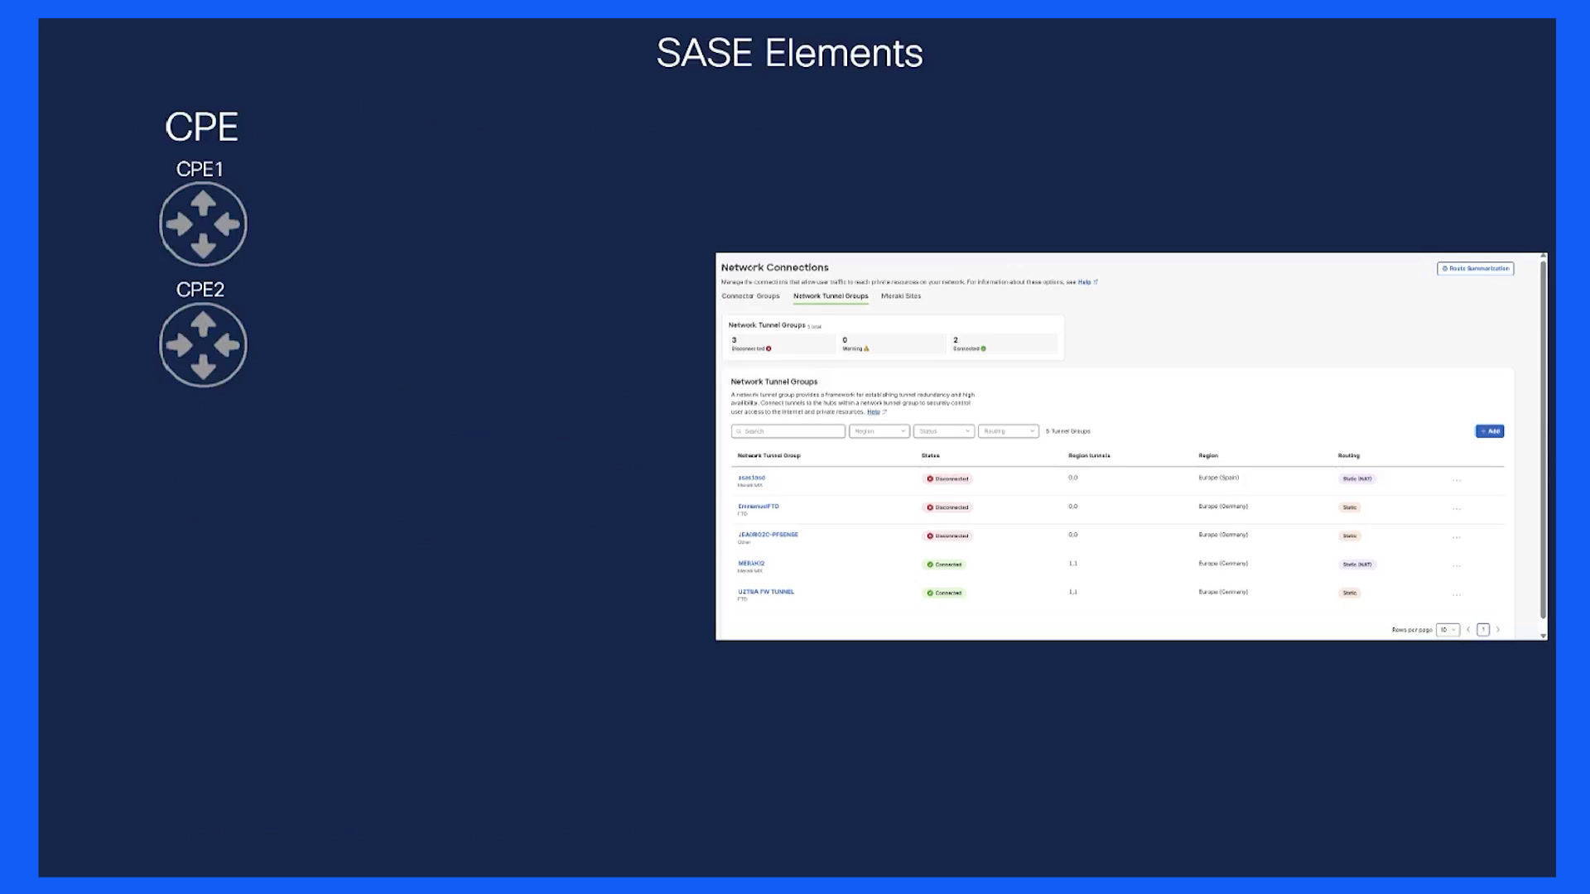
Task: Open more options for U2TEA FW TUNNEL row
Action: tap(1457, 594)
